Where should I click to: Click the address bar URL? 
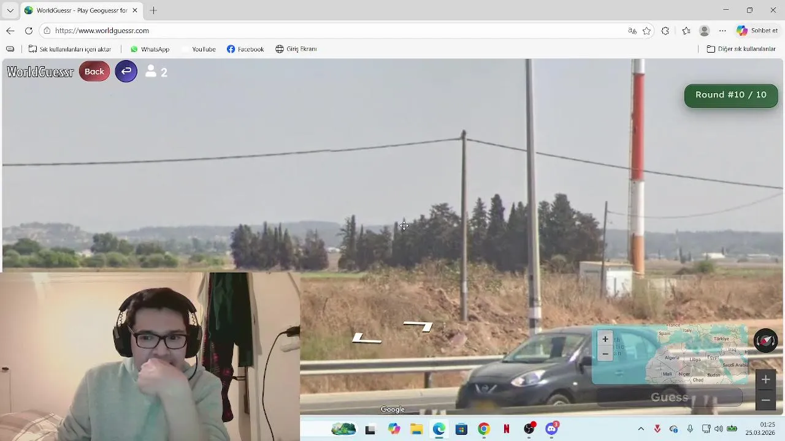coord(102,31)
